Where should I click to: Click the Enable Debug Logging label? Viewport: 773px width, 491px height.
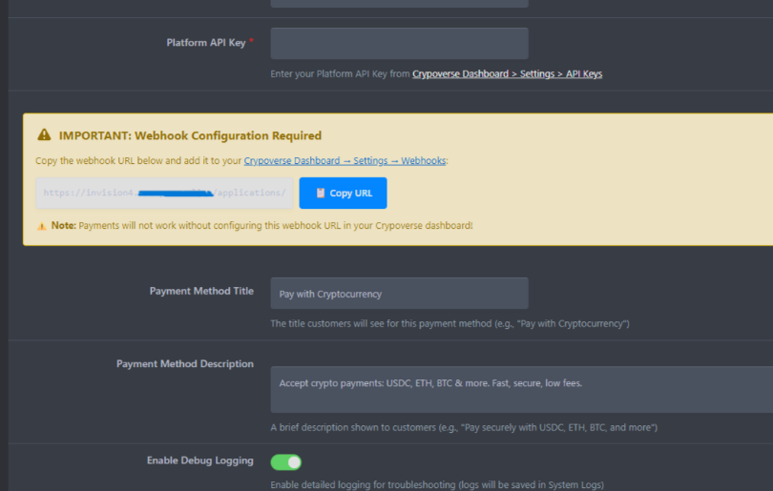pos(199,460)
